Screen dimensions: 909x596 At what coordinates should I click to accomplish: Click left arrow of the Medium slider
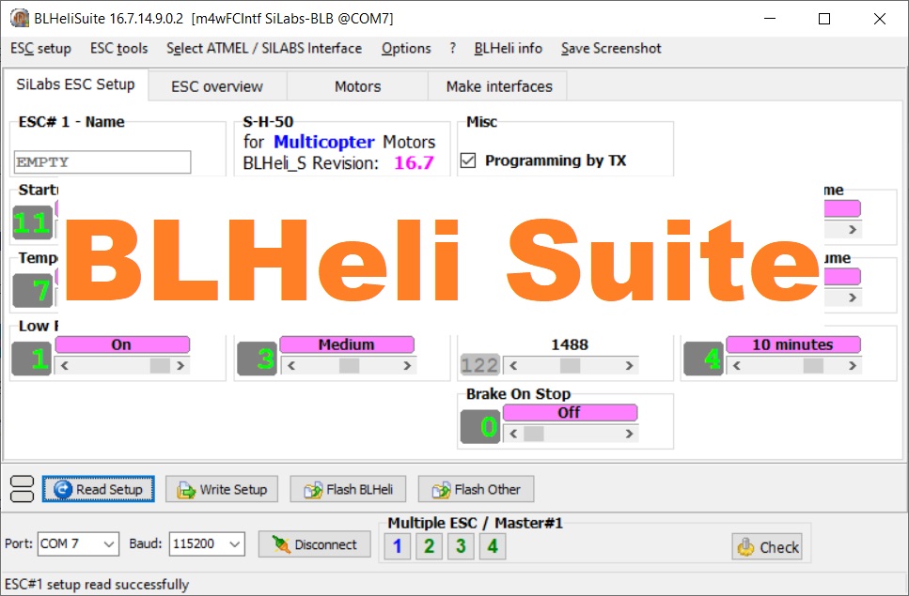[291, 366]
